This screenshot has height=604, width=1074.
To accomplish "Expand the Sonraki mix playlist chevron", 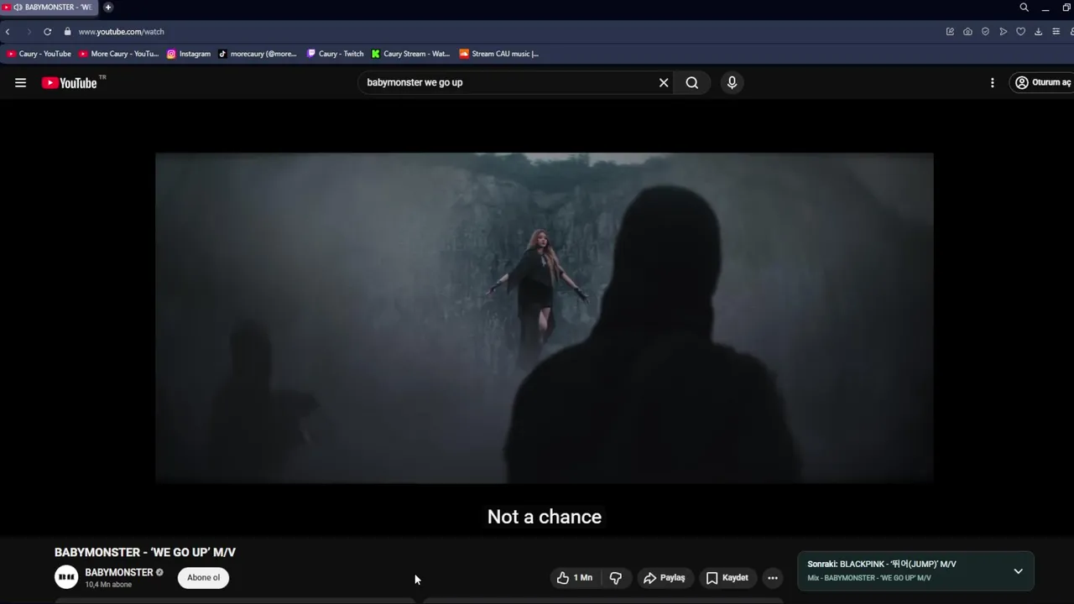I will [1018, 570].
